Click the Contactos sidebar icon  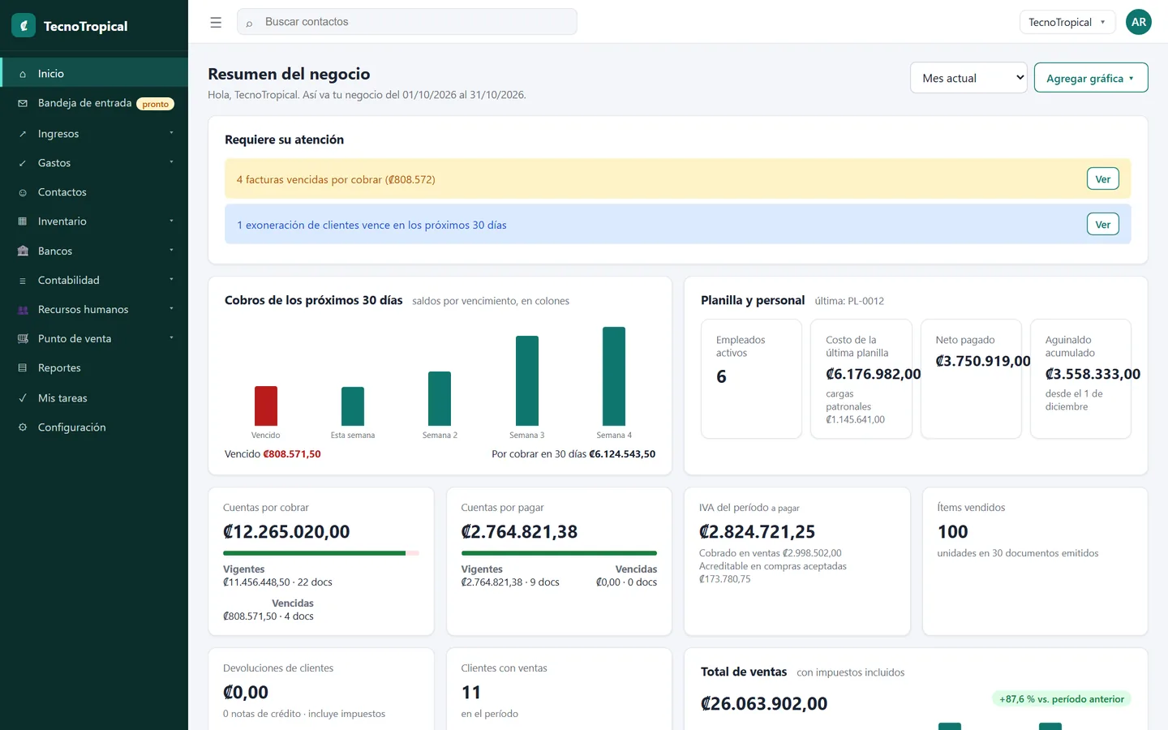click(x=23, y=192)
